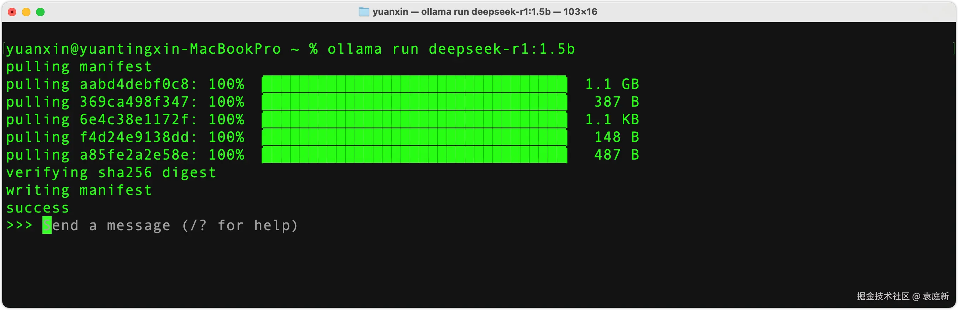
Task: Minimize the terminal with the yellow button
Action: [26, 12]
